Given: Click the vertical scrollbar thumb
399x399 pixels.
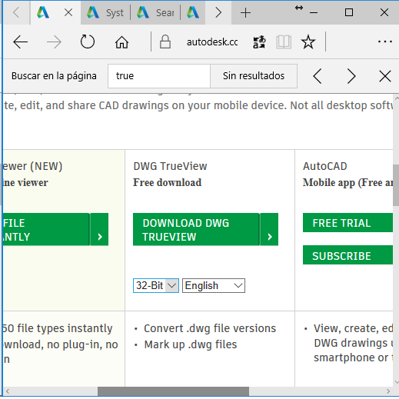Looking at the screenshot, I should (x=396, y=185).
